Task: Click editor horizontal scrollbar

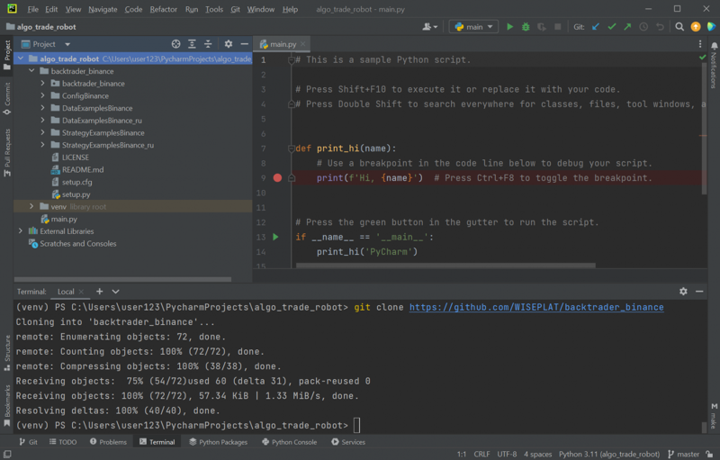Action: pyautogui.click(x=445, y=266)
